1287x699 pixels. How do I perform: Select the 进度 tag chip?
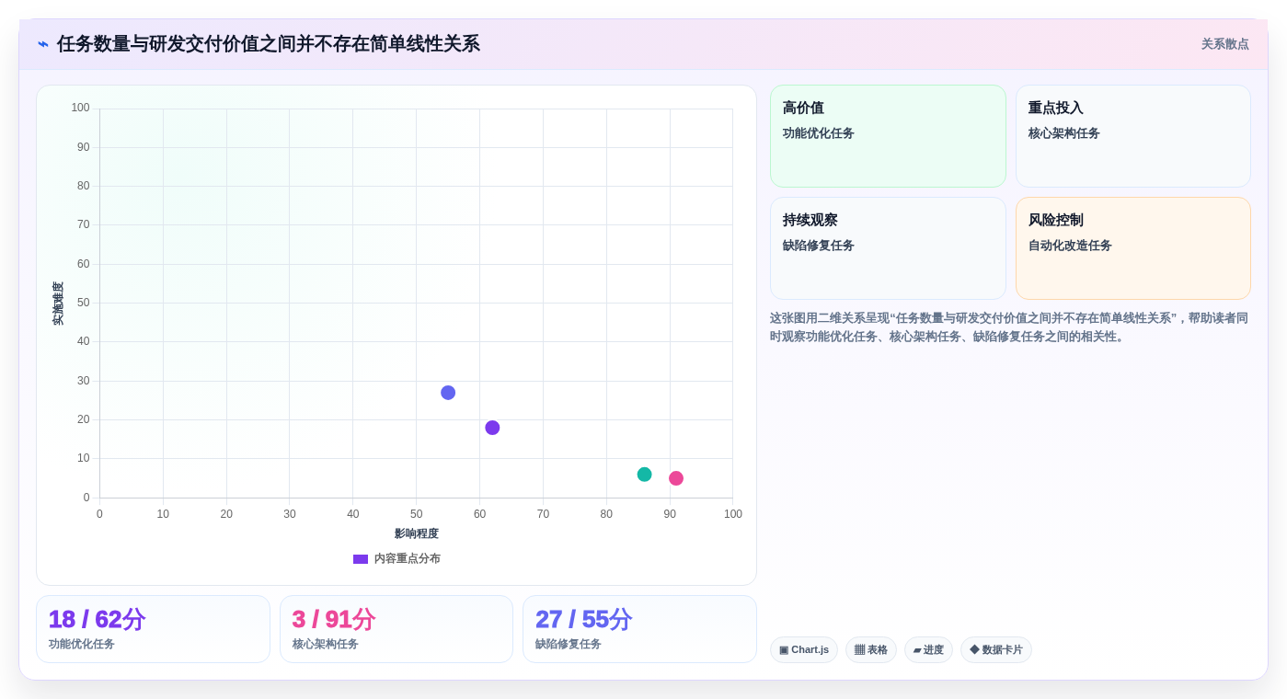pos(928,650)
